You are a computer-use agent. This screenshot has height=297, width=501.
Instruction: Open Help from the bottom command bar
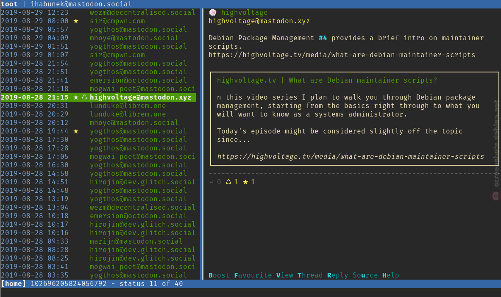(x=390, y=275)
